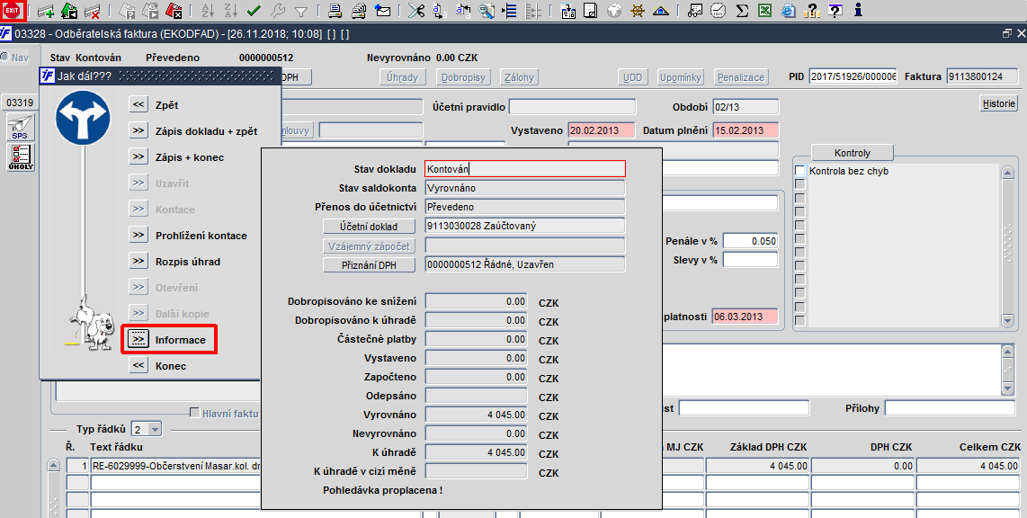Click the multiple printers icon
This screenshot has height=518, width=1027.
coord(359,11)
